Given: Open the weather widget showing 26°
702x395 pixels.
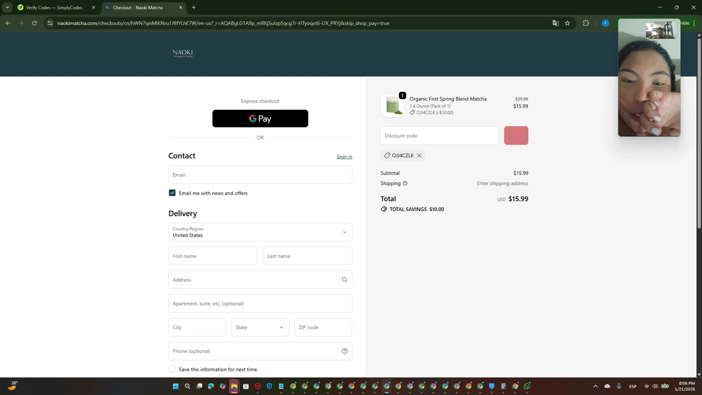Looking at the screenshot, I should pos(13,386).
